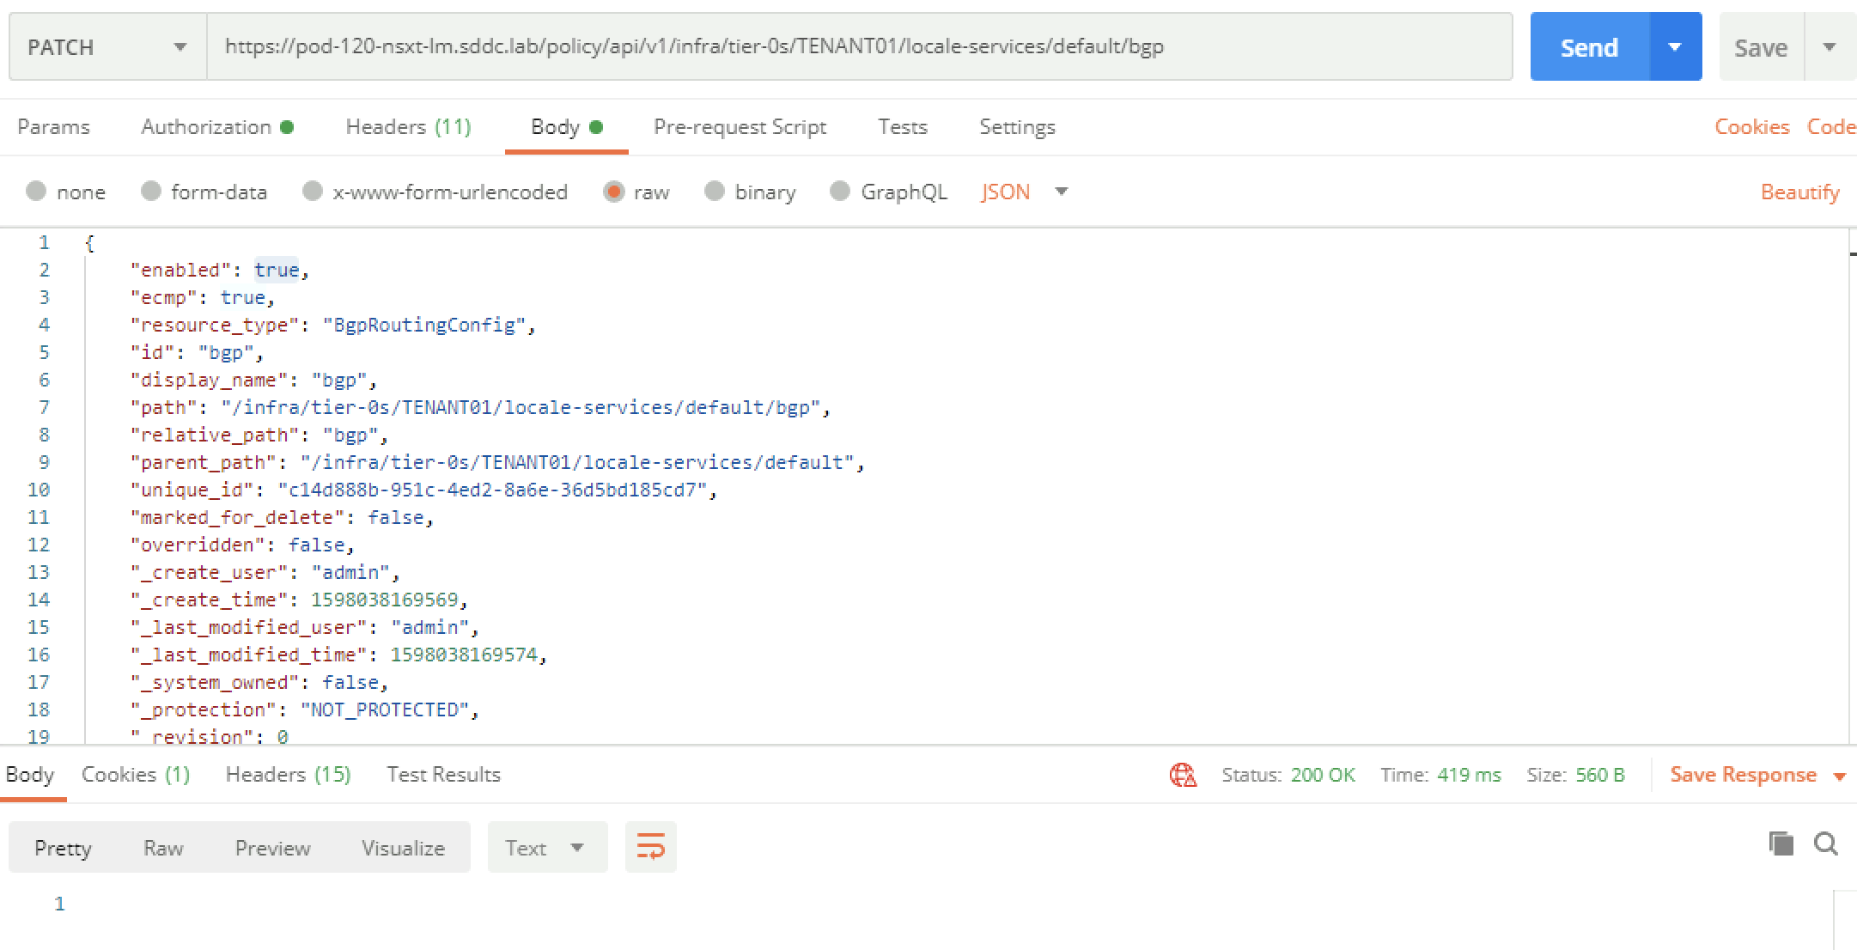Select the form-data radio option
The width and height of the screenshot is (1857, 950).
click(x=151, y=192)
